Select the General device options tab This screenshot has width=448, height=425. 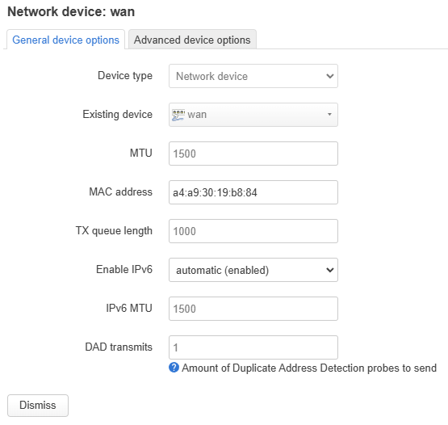click(65, 40)
